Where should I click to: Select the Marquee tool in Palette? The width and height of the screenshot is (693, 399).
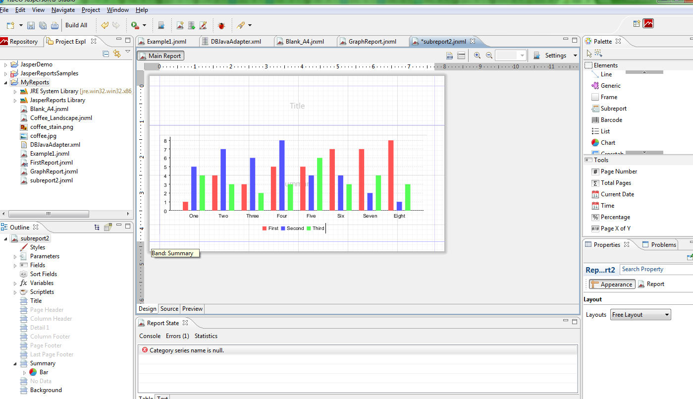[x=598, y=54]
